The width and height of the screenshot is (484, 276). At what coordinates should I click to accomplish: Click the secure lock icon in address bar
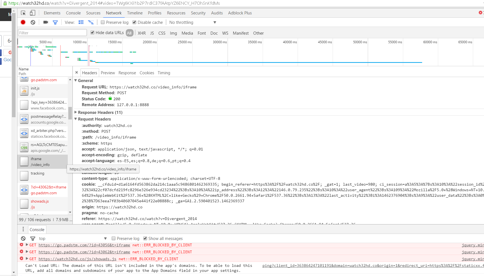coord(5,3)
